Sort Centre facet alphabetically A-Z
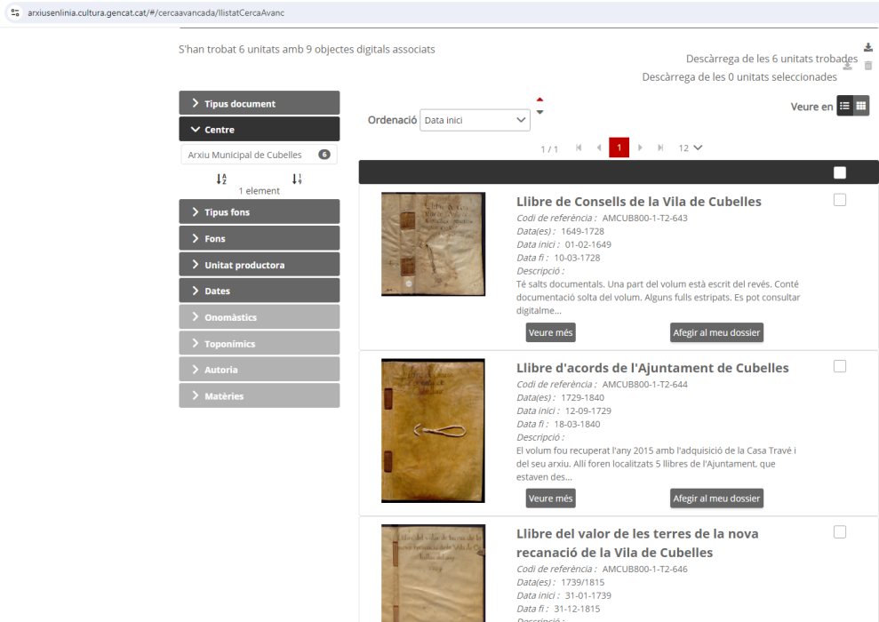 click(221, 179)
